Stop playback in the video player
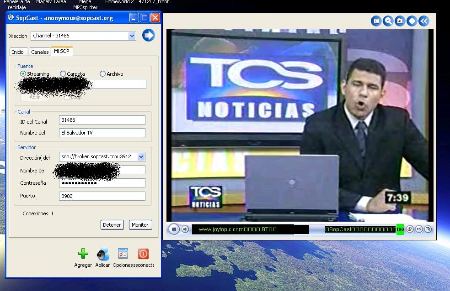Screen dimensions: 450x291 (x=174, y=229)
